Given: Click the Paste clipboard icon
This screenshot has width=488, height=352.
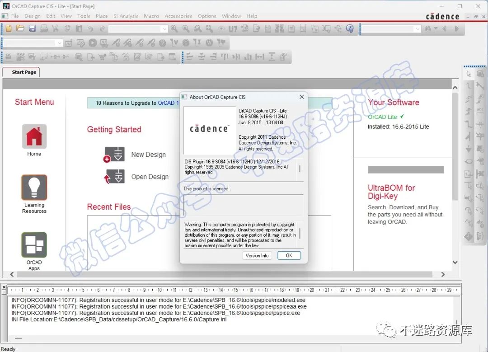Looking at the screenshot, I should pos(79,28).
